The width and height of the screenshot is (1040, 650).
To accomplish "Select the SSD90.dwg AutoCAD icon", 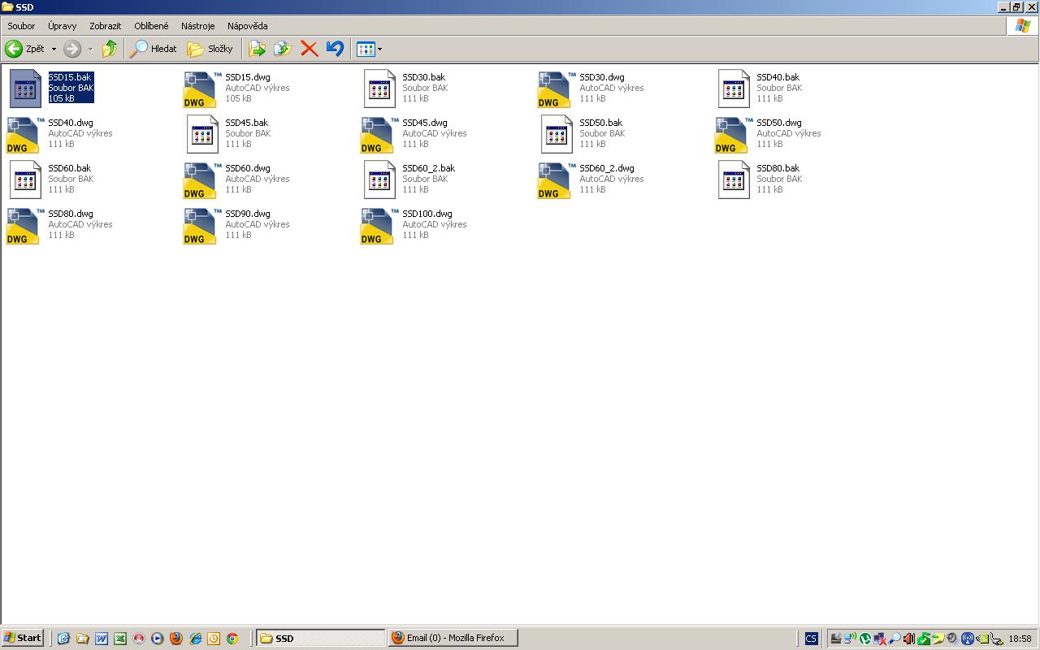I will tap(202, 225).
